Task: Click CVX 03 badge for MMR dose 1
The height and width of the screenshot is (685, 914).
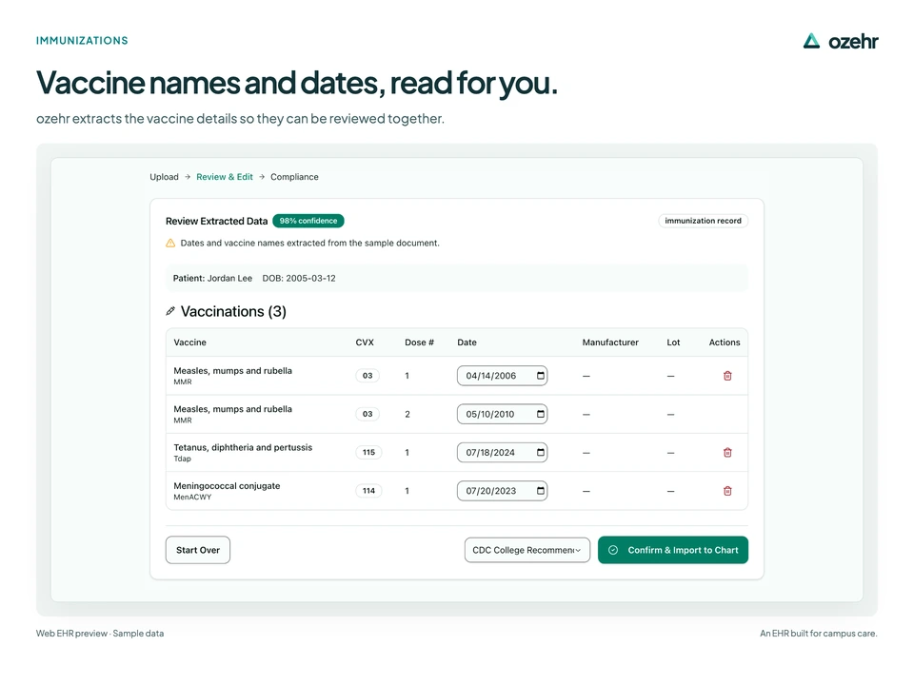Action: pos(368,376)
